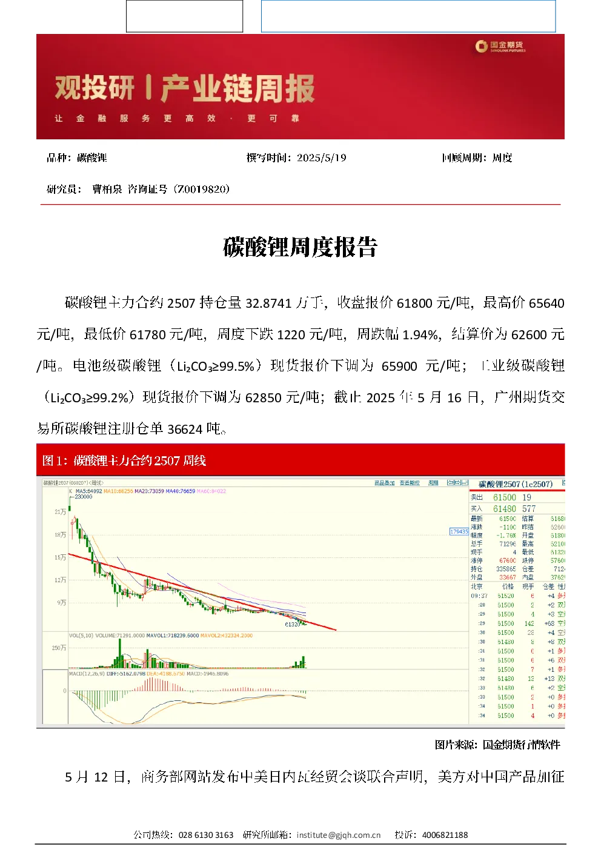Click the empty left box above the banner
This screenshot has width=601, height=850.
184,16
